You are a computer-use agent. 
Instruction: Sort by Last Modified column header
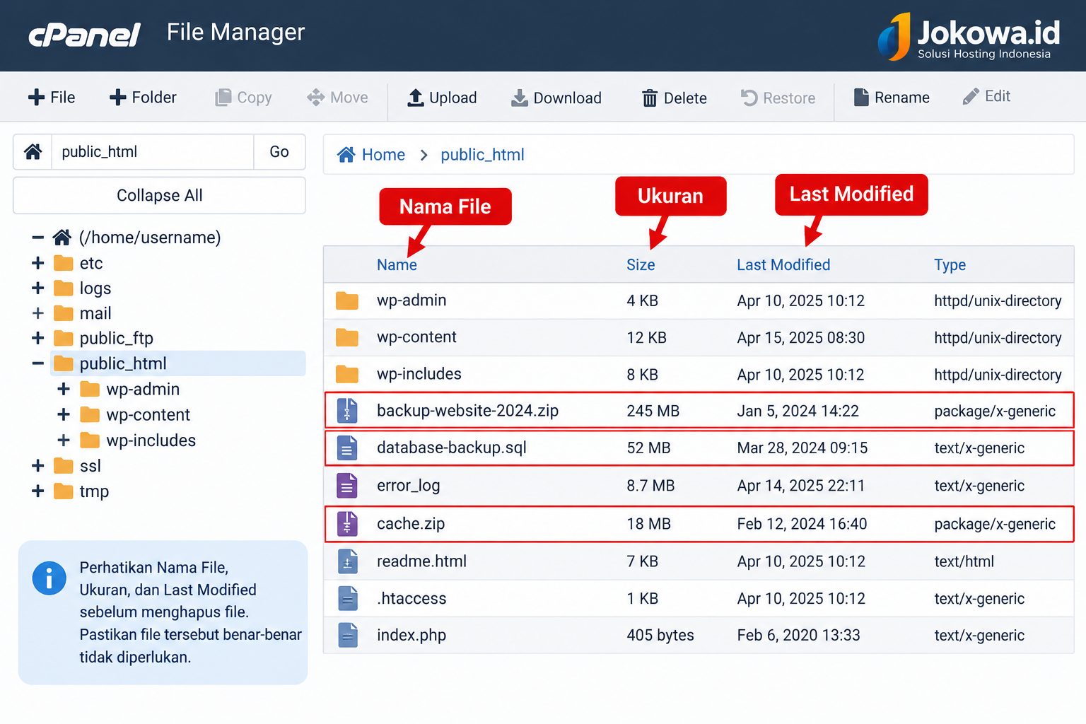point(783,265)
